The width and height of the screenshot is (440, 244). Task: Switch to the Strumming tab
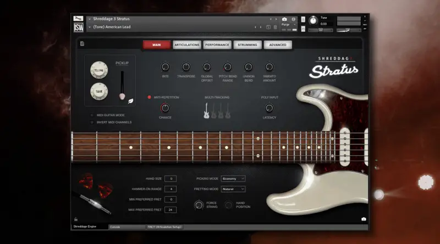tap(248, 45)
